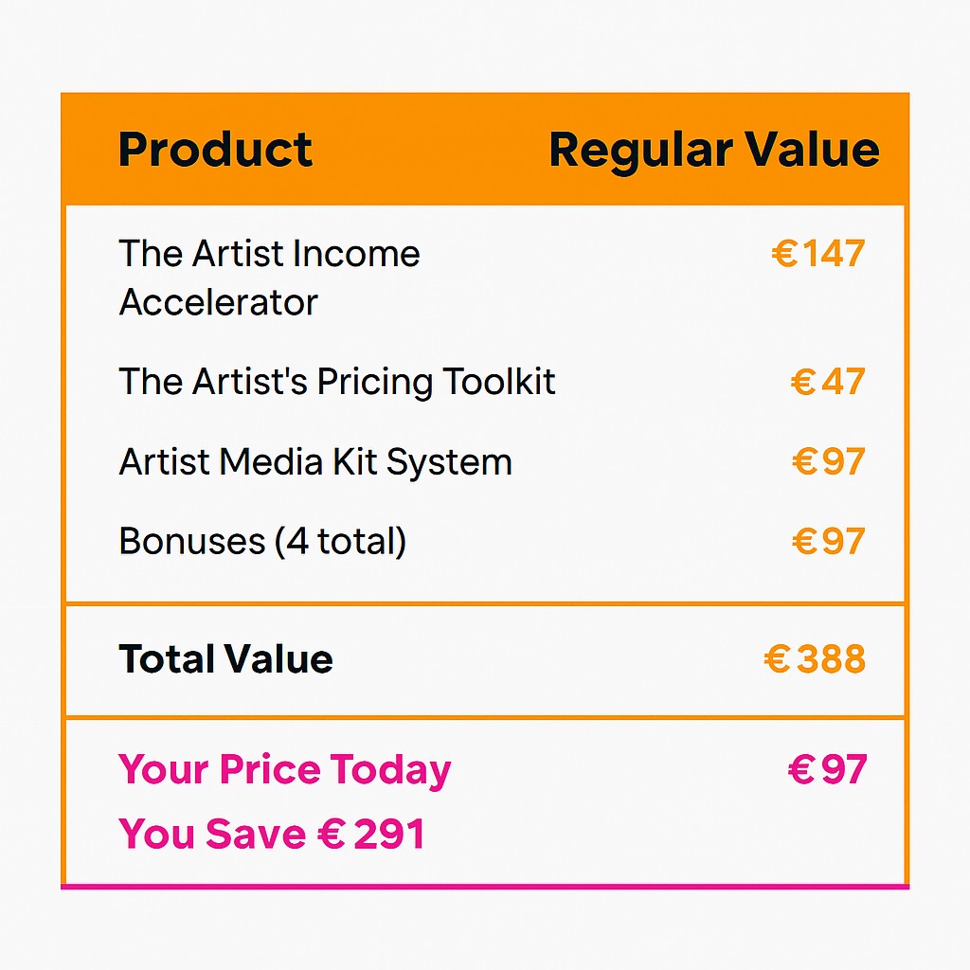Click the €147 price value
The image size is (970, 970).
click(x=818, y=254)
